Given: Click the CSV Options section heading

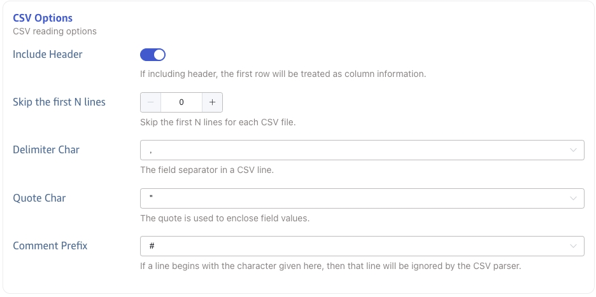Looking at the screenshot, I should (43, 18).
